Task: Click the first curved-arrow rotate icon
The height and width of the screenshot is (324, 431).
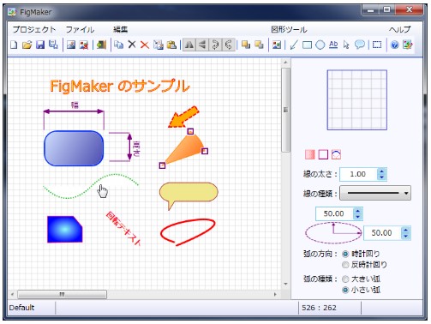Action: [215, 45]
